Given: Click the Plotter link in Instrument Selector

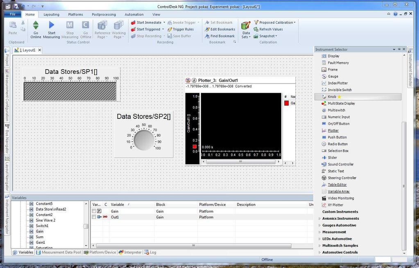Looking at the screenshot, I should [333, 131].
